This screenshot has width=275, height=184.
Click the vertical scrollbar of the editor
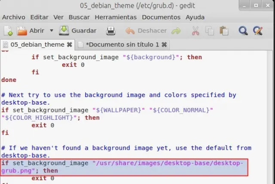[x=270, y=117]
